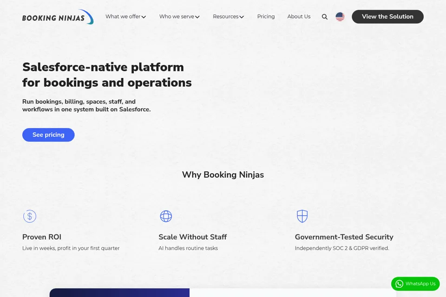Click the Government-Tested Security heading

tap(344, 237)
